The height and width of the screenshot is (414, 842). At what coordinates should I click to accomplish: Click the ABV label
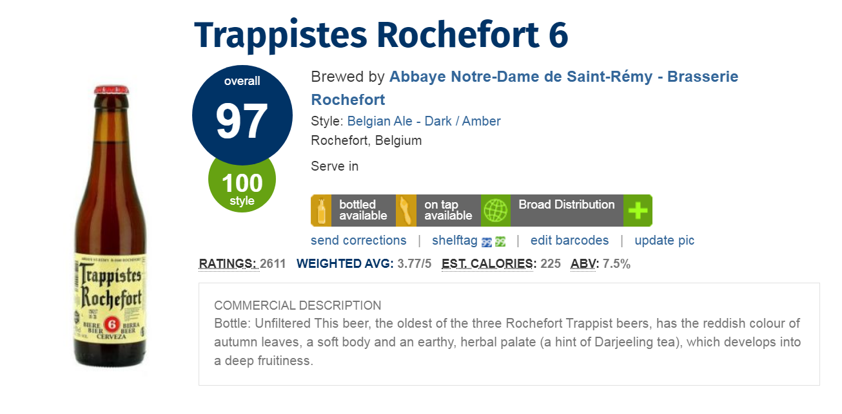point(584,263)
